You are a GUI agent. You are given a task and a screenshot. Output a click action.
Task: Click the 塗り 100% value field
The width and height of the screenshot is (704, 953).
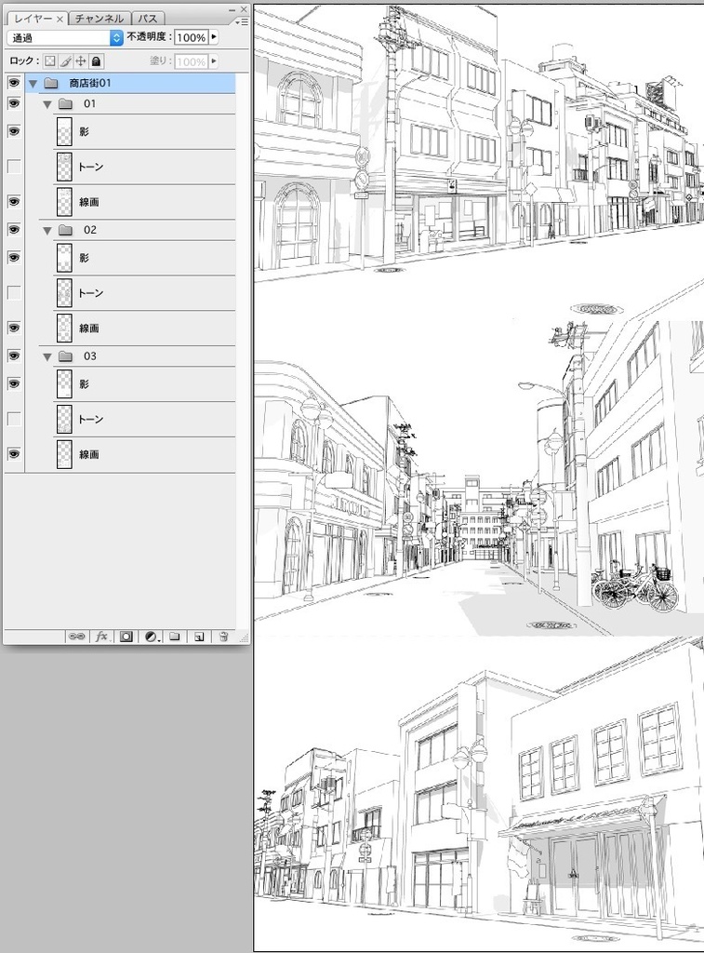(x=192, y=62)
